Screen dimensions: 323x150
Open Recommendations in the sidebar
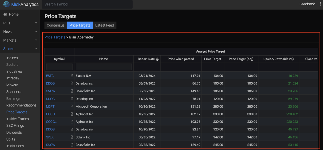[x=21, y=105]
